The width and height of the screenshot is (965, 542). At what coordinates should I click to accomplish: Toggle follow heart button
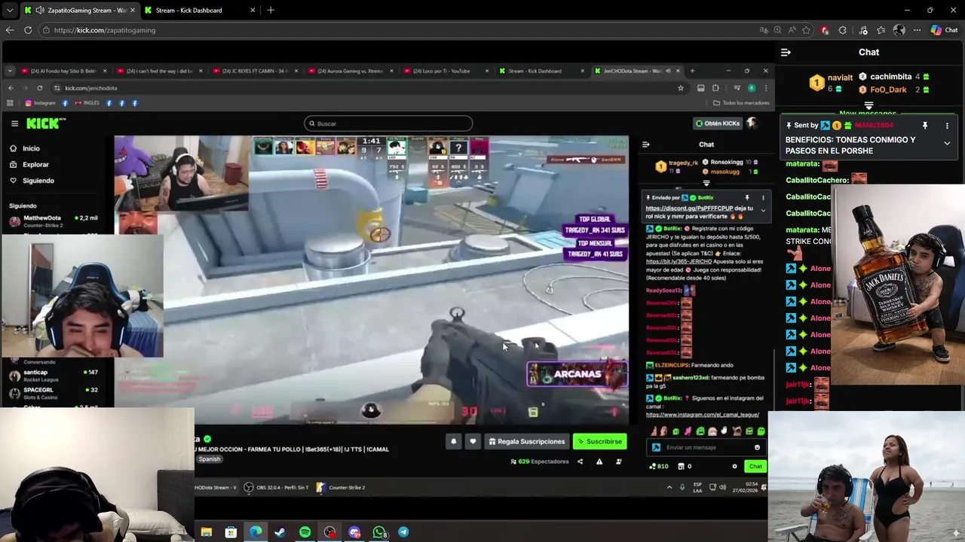click(473, 442)
